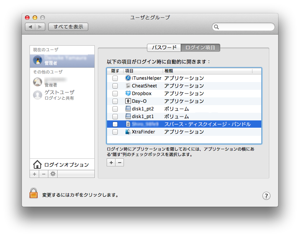Click the disk1_pt2 volume icon
This screenshot has width=300, height=237.
point(128,109)
